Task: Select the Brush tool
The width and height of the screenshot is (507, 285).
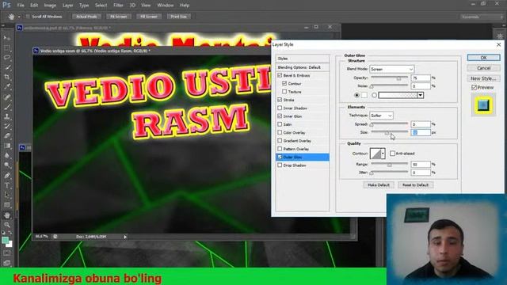Action: click(7, 107)
